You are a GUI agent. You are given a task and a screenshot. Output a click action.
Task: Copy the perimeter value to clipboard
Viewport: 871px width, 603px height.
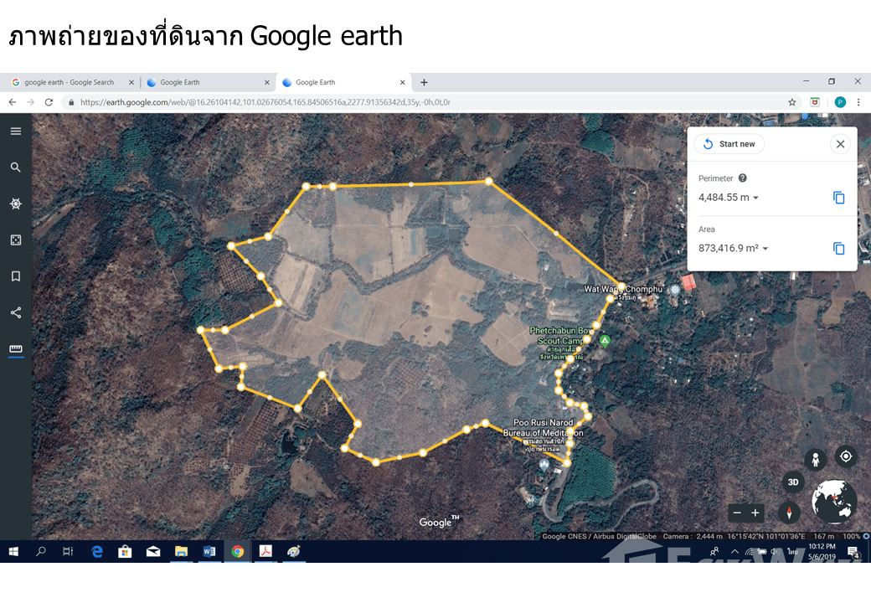click(838, 198)
